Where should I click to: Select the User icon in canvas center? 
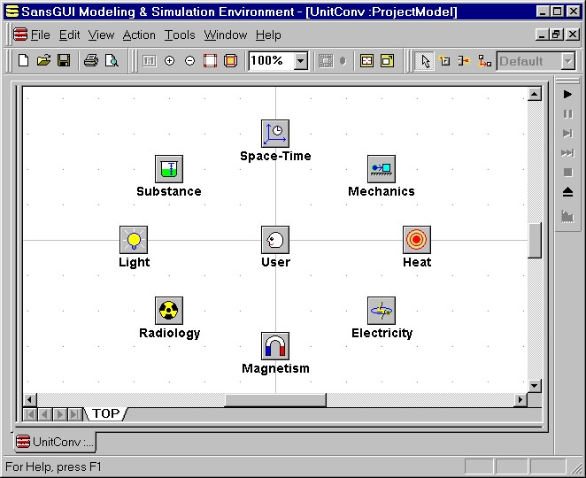(x=275, y=240)
